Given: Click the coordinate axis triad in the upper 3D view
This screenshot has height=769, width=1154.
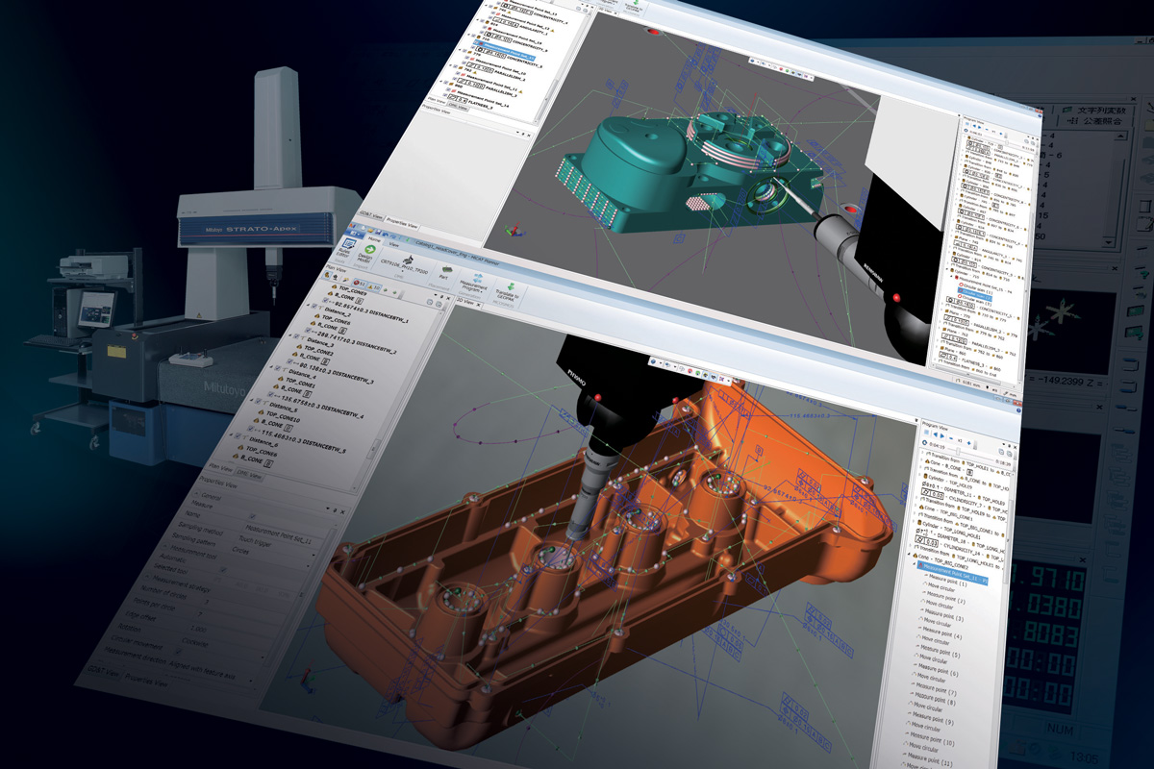Looking at the screenshot, I should [x=514, y=231].
